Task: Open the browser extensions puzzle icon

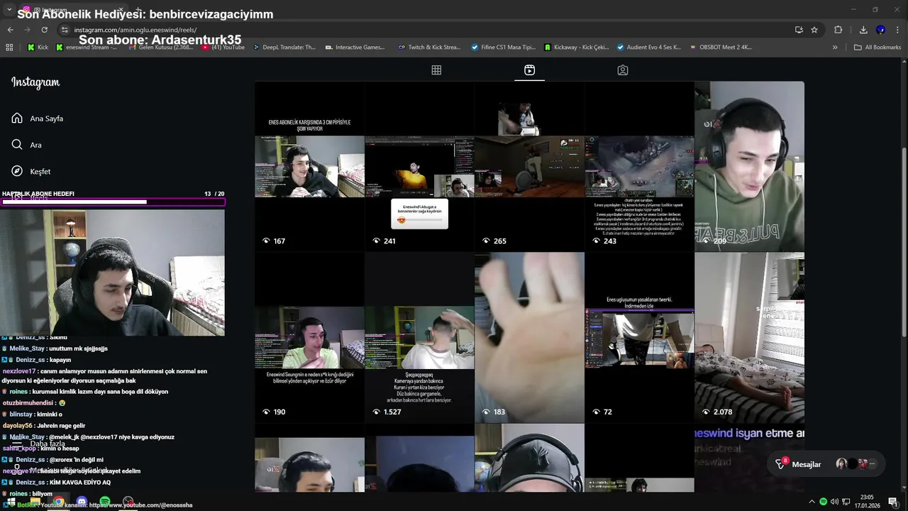Action: (x=838, y=30)
